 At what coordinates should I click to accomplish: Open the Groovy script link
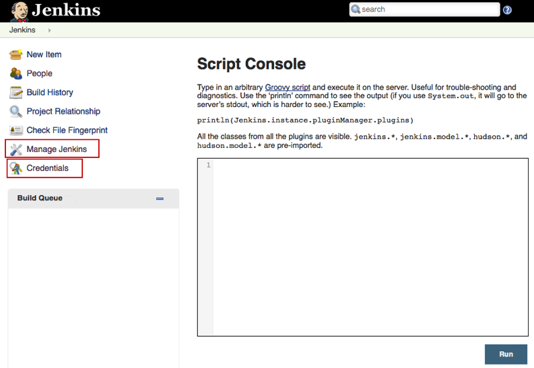tap(288, 87)
